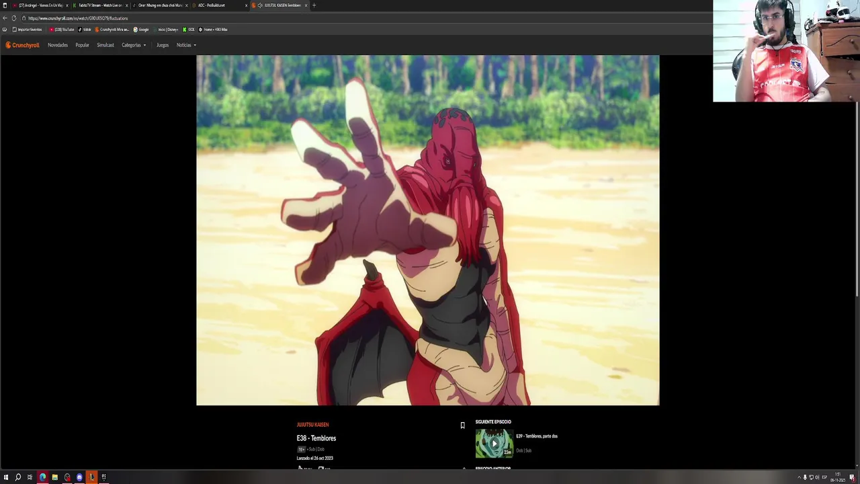Click the Discord taskbar icon
Image resolution: width=860 pixels, height=484 pixels.
[x=79, y=477]
